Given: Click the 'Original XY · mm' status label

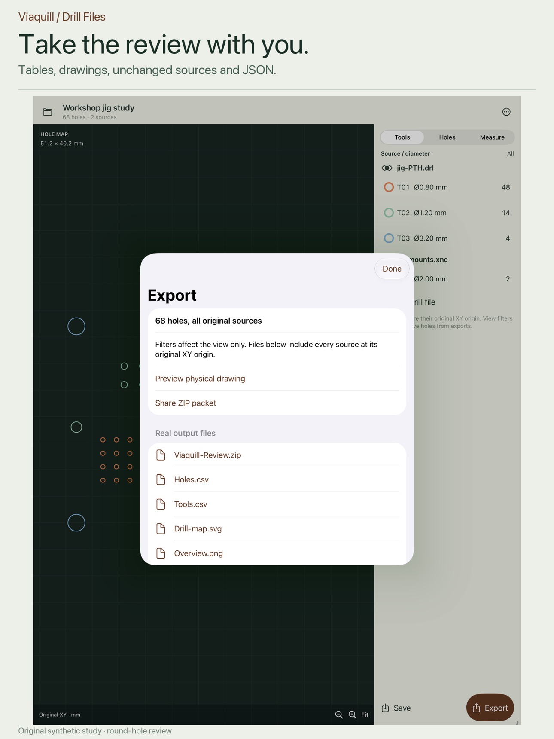Looking at the screenshot, I should click(60, 715).
